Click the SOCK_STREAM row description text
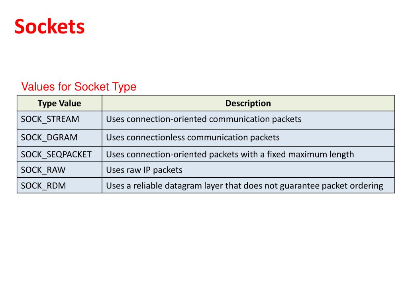 (204, 119)
